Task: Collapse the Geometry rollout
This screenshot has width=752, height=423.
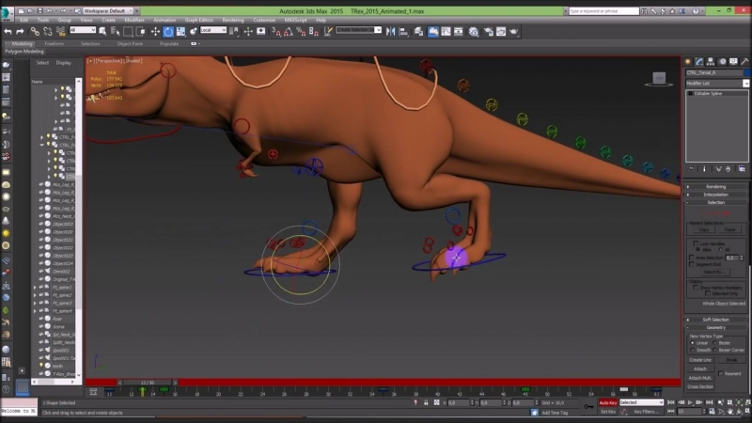Action: coord(715,327)
